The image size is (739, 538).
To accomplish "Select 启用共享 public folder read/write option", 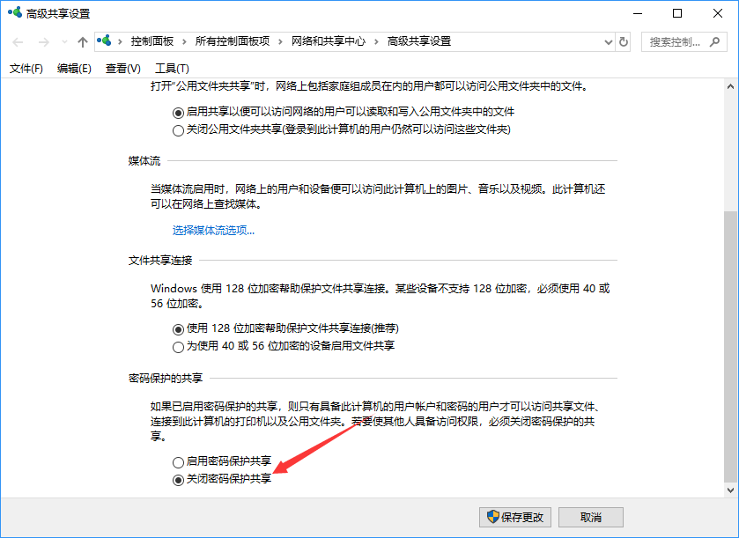I will click(x=178, y=113).
